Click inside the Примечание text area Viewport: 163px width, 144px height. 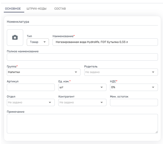click(82, 124)
